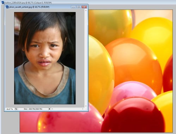The height and width of the screenshot is (134, 176).
Task: Click the up arrow of the vertical scrollbar
Action: [x=86, y=11]
